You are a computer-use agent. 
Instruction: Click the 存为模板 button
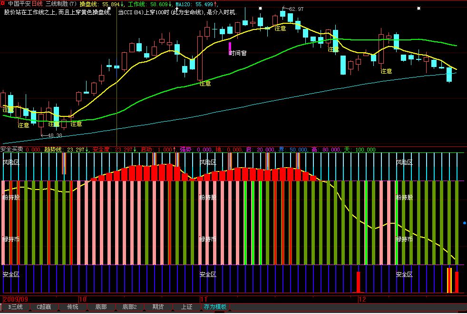click(x=215, y=307)
